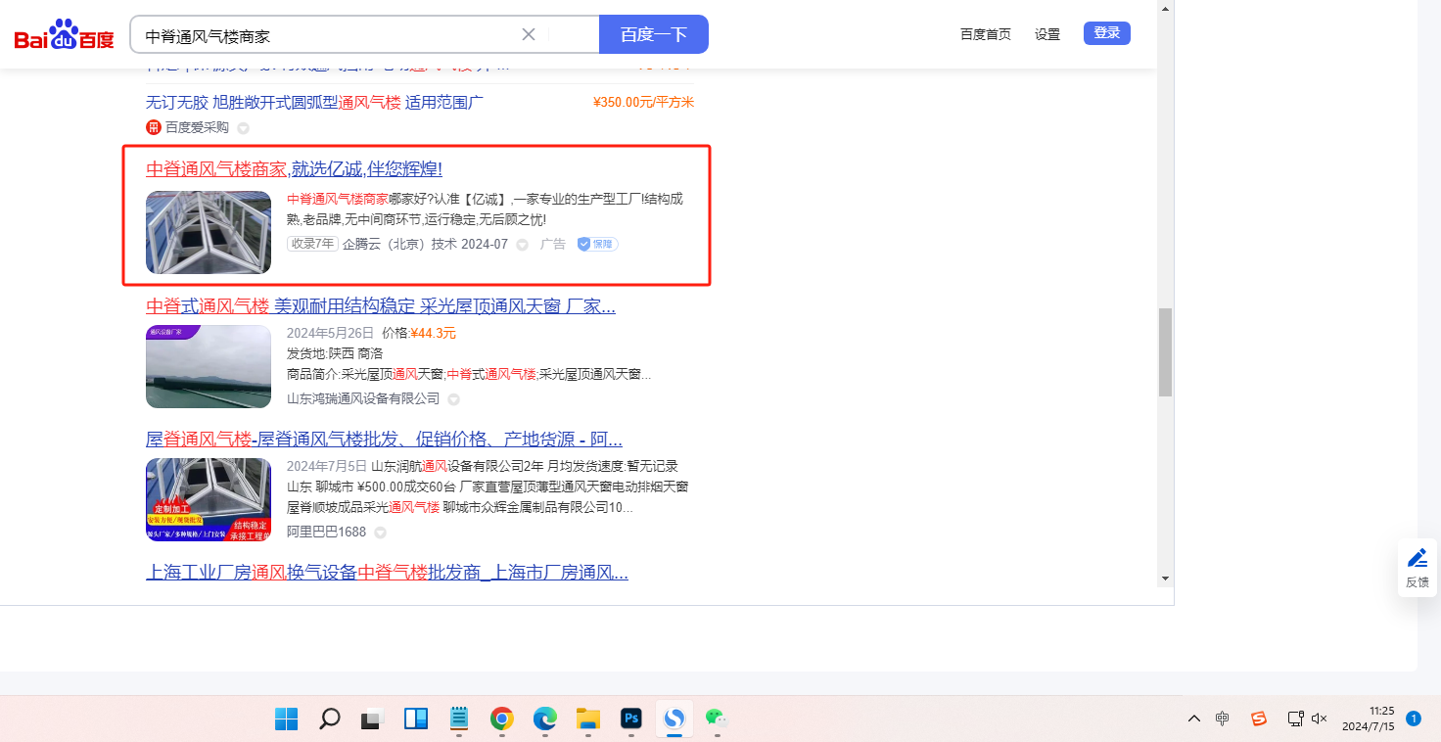Show hidden system tray icons chevron
1441x742 pixels.
pos(1193,719)
